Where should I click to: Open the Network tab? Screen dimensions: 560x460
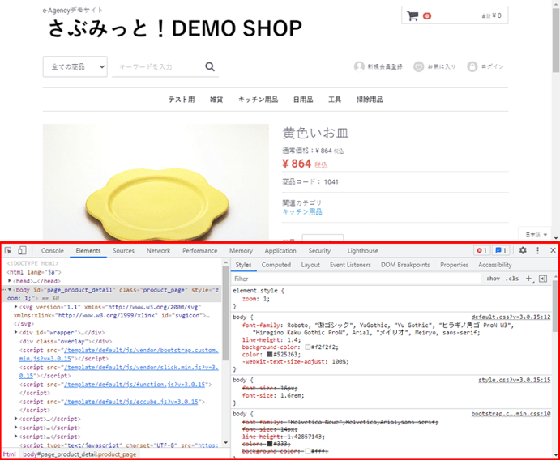(158, 251)
